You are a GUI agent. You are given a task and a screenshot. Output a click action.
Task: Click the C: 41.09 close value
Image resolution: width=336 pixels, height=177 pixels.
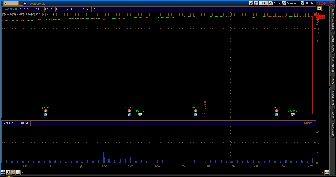tap(72, 9)
